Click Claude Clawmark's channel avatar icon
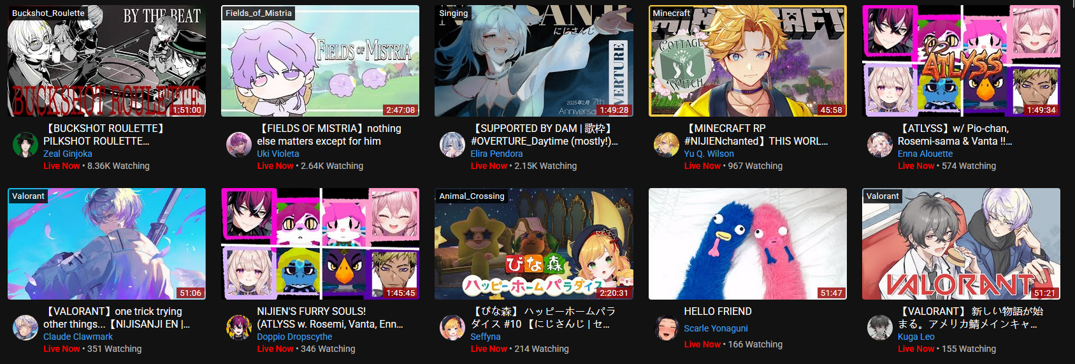The width and height of the screenshot is (1075, 364). tap(25, 328)
